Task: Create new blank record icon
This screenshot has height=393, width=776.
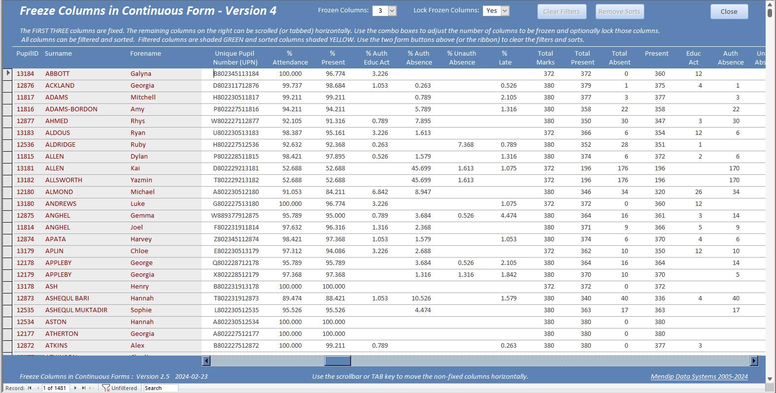Action: pyautogui.click(x=92, y=388)
